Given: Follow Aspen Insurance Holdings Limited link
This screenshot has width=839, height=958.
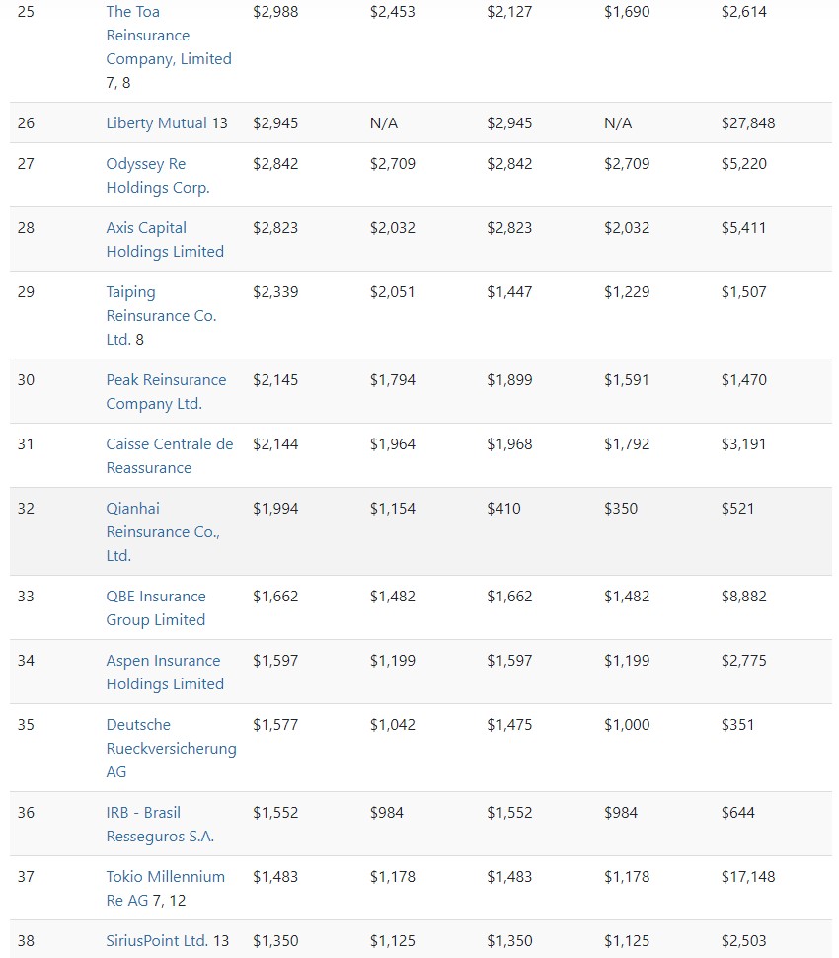Looking at the screenshot, I should tap(165, 673).
